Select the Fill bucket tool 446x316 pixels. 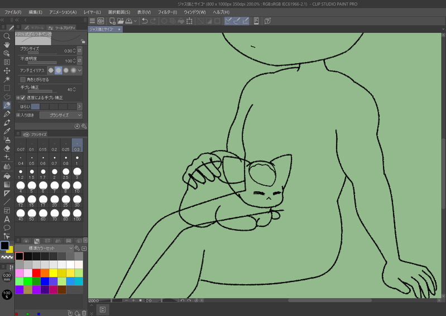[7, 176]
